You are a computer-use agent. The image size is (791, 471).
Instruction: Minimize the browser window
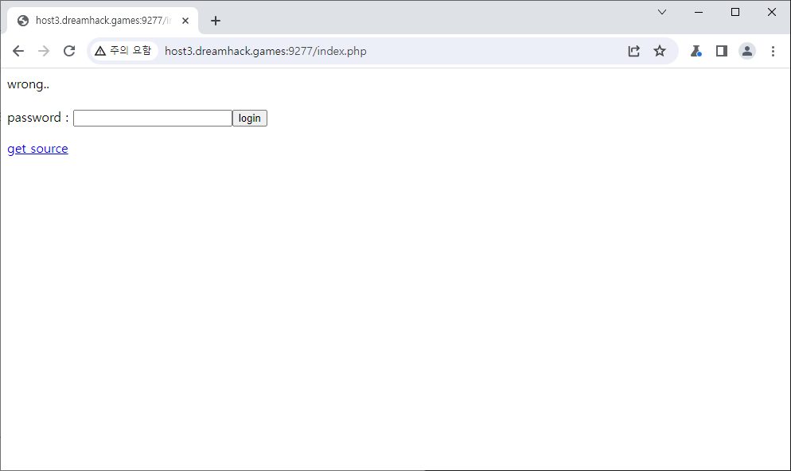click(x=699, y=12)
